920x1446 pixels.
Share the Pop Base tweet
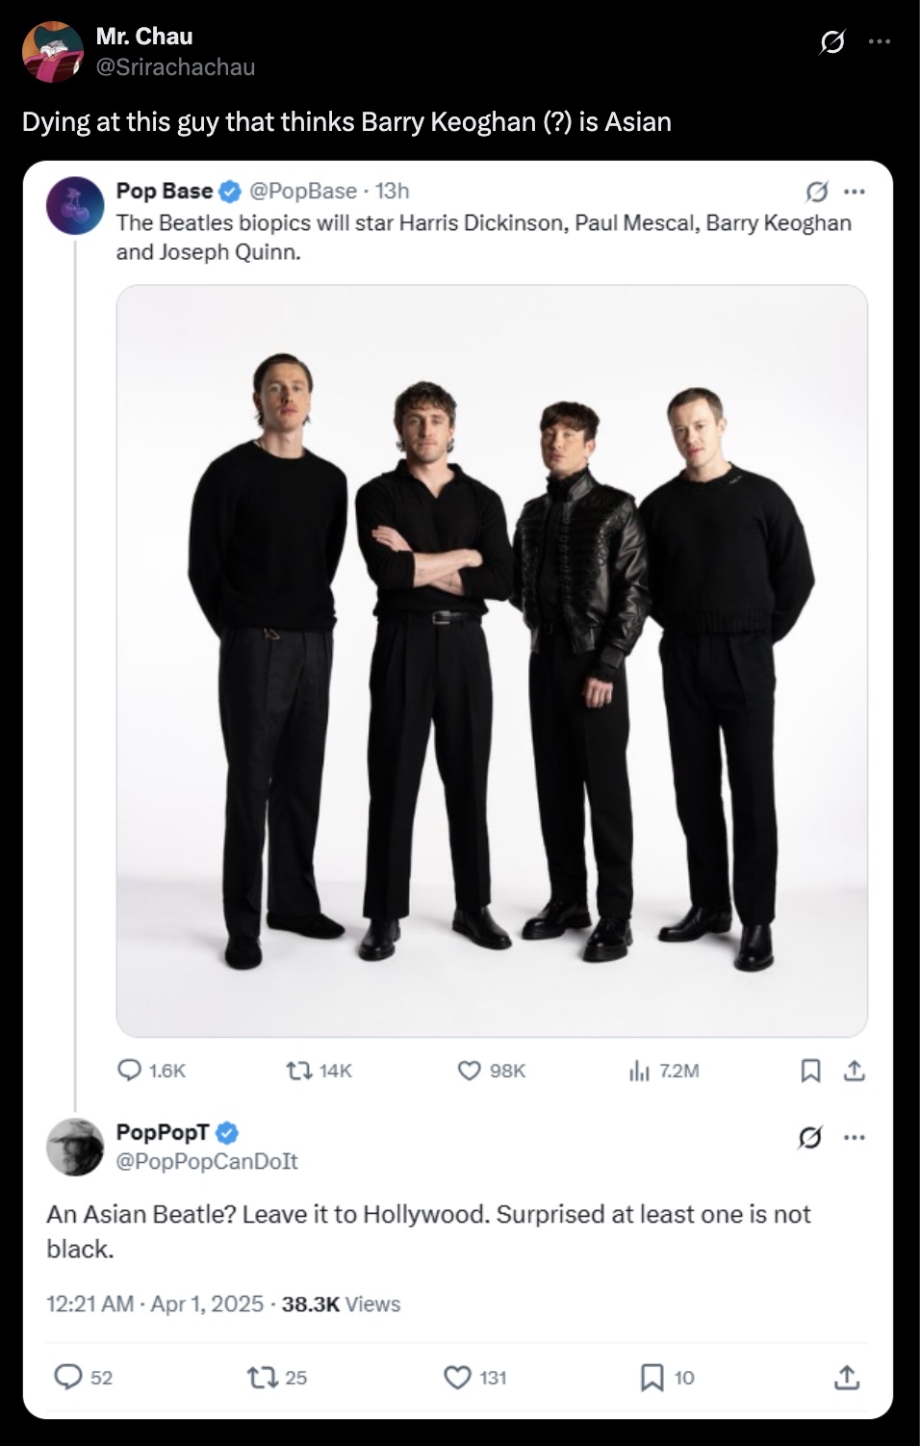tap(854, 1071)
